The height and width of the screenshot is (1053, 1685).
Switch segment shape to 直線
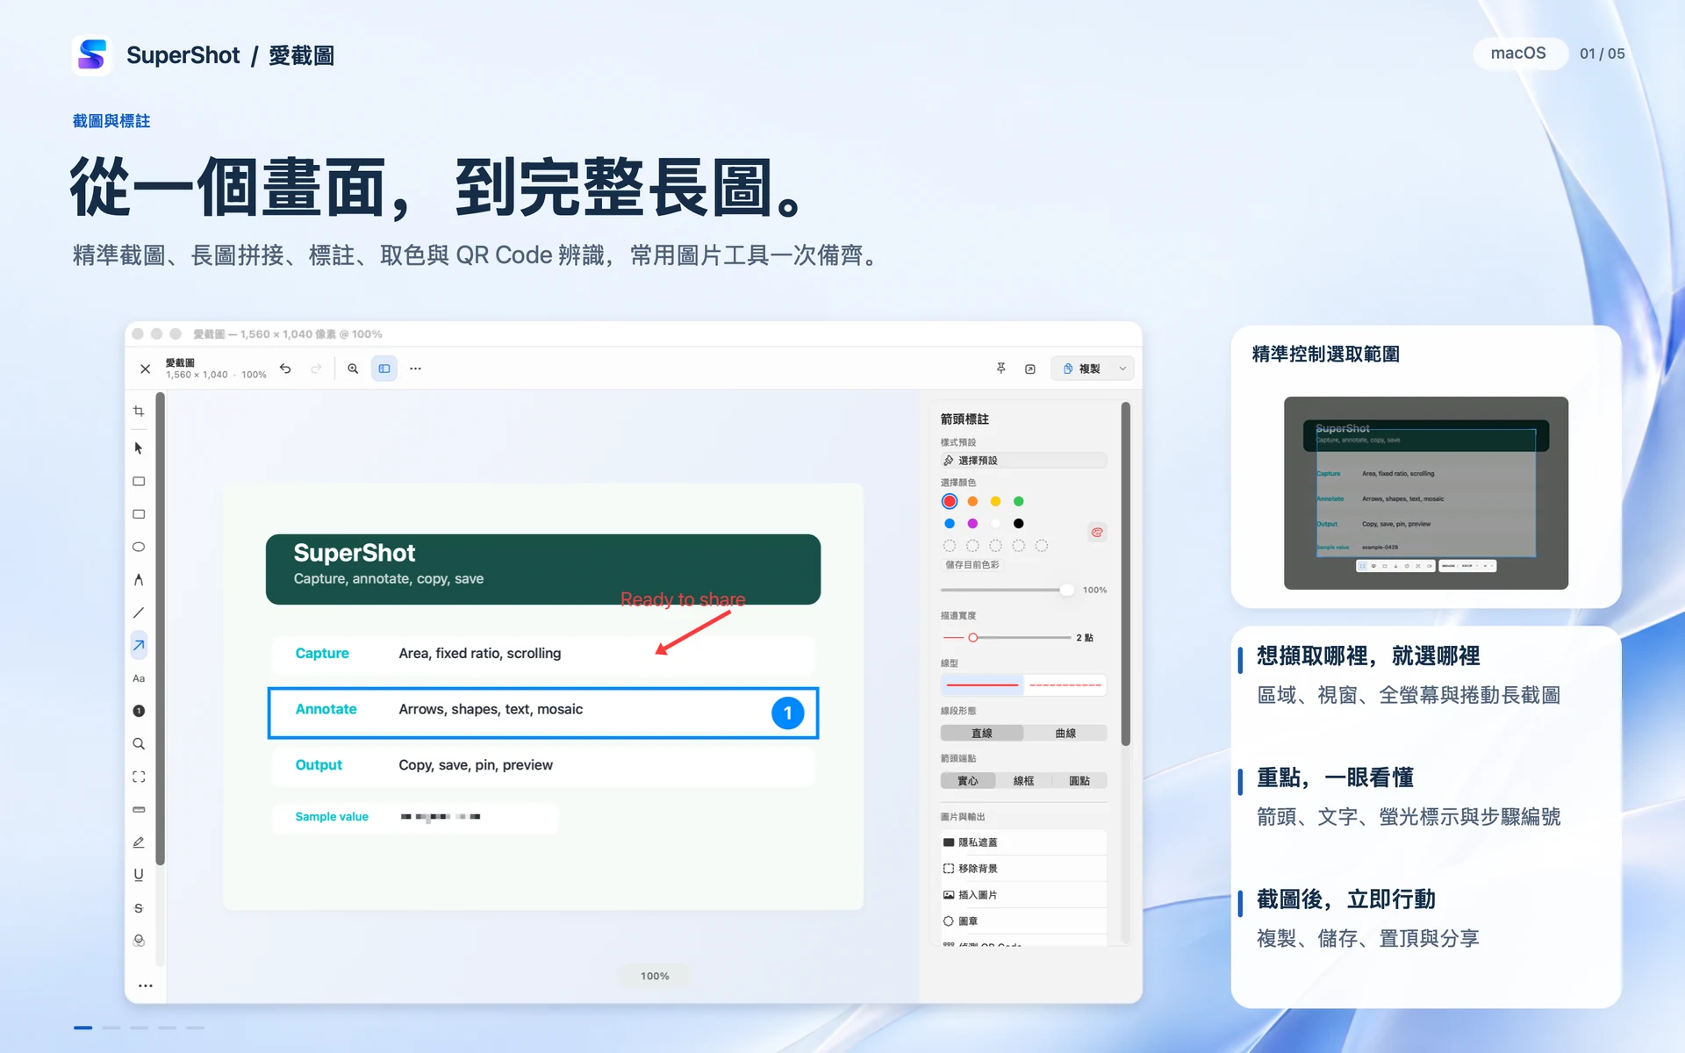(982, 733)
